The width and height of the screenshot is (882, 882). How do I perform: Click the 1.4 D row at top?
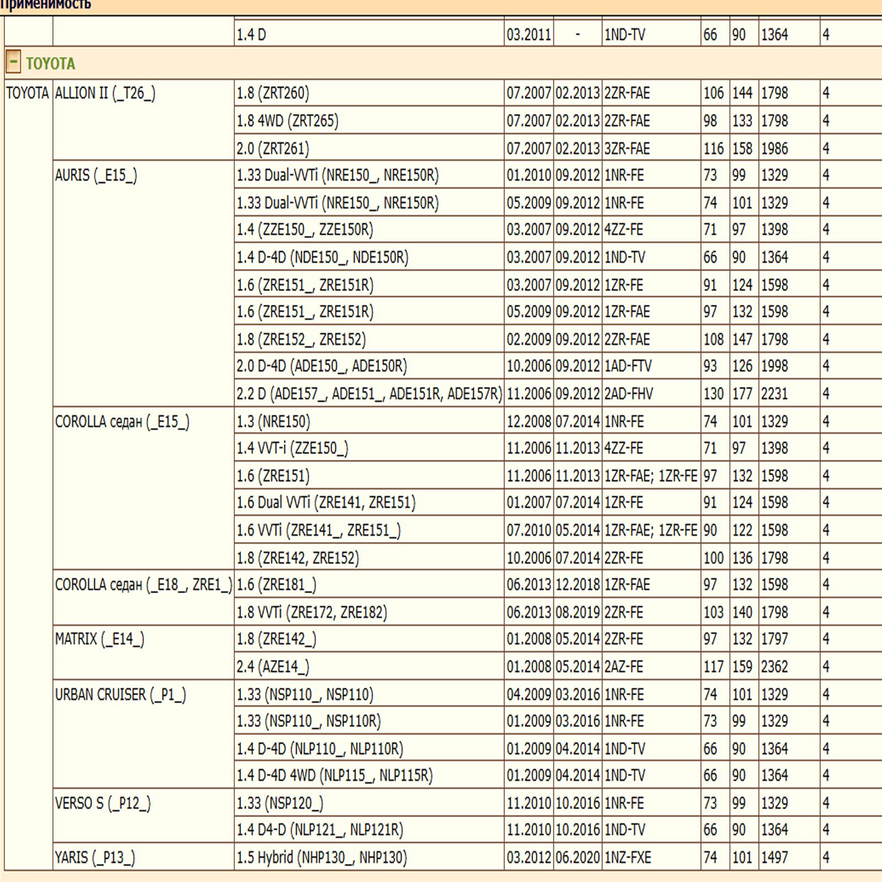[251, 35]
